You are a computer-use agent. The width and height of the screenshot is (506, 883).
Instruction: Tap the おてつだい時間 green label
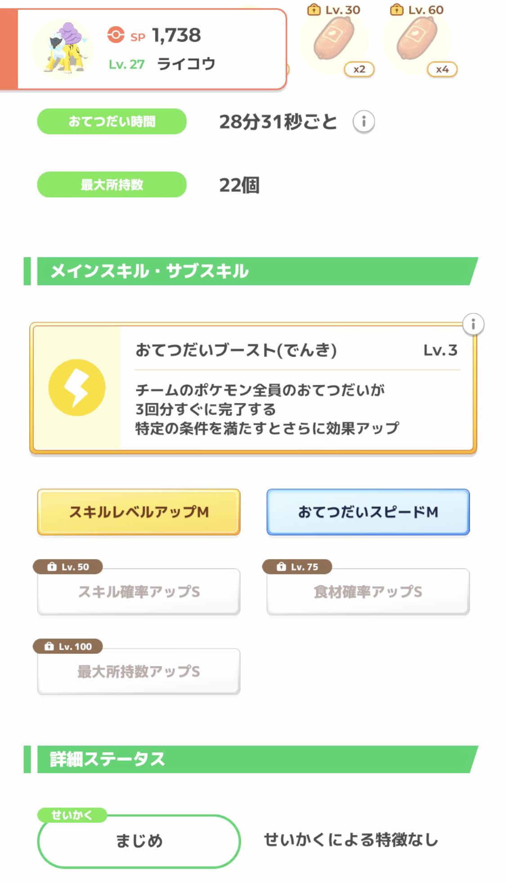[112, 122]
